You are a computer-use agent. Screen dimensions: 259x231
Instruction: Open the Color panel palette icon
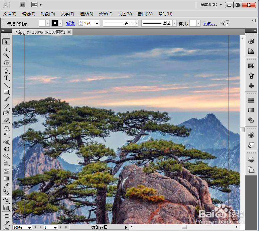coord(251,41)
